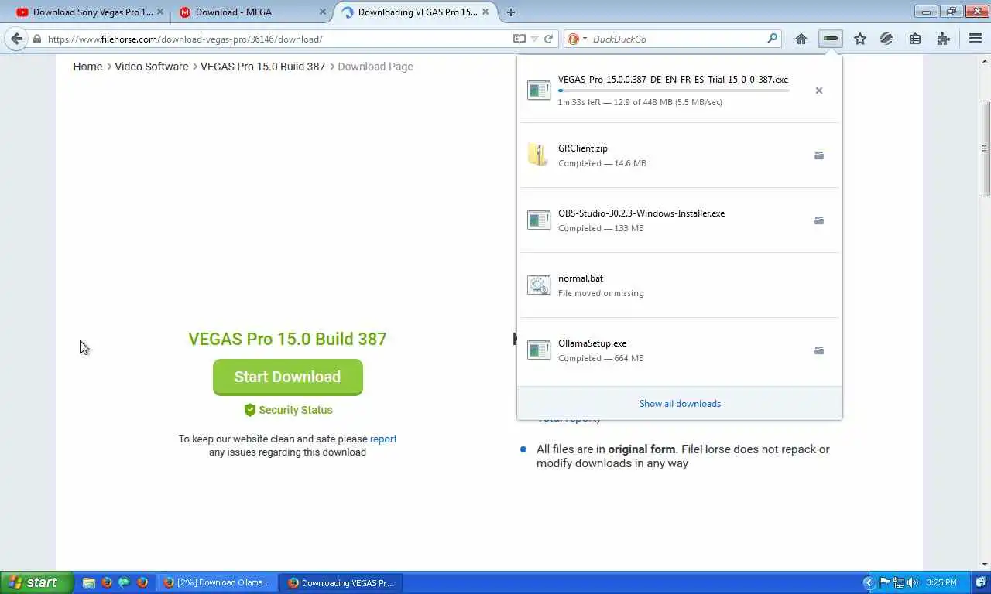
Task: Click the OllamaSetup.exe file icon
Action: coord(539,350)
